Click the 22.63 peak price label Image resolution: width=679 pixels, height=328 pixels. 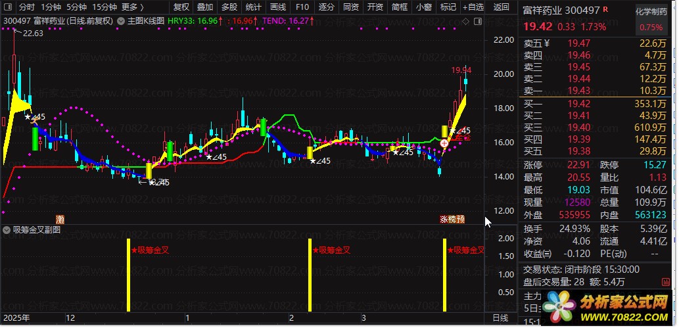click(32, 33)
